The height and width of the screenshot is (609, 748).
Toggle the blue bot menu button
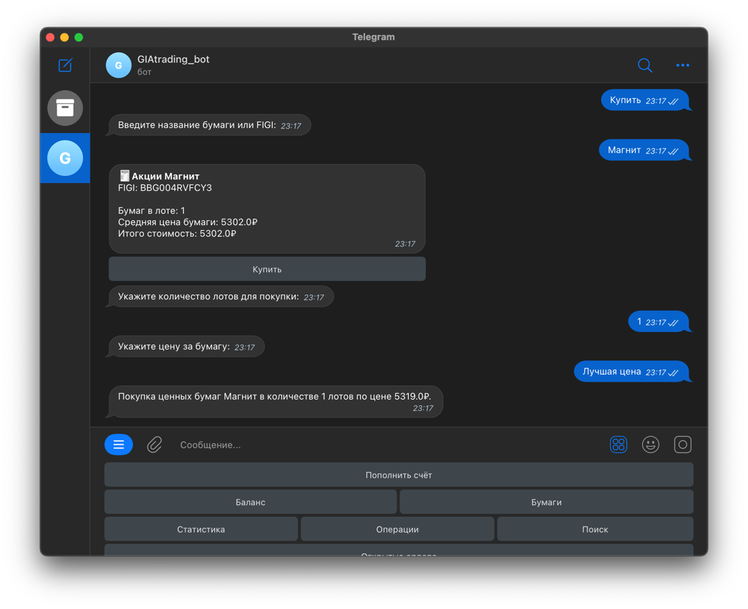tap(119, 445)
